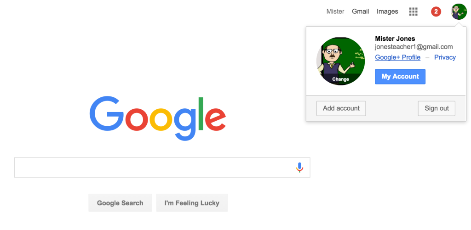Click the jonesteacher1@gmail.com email text
The image size is (471, 230).
coord(414,47)
